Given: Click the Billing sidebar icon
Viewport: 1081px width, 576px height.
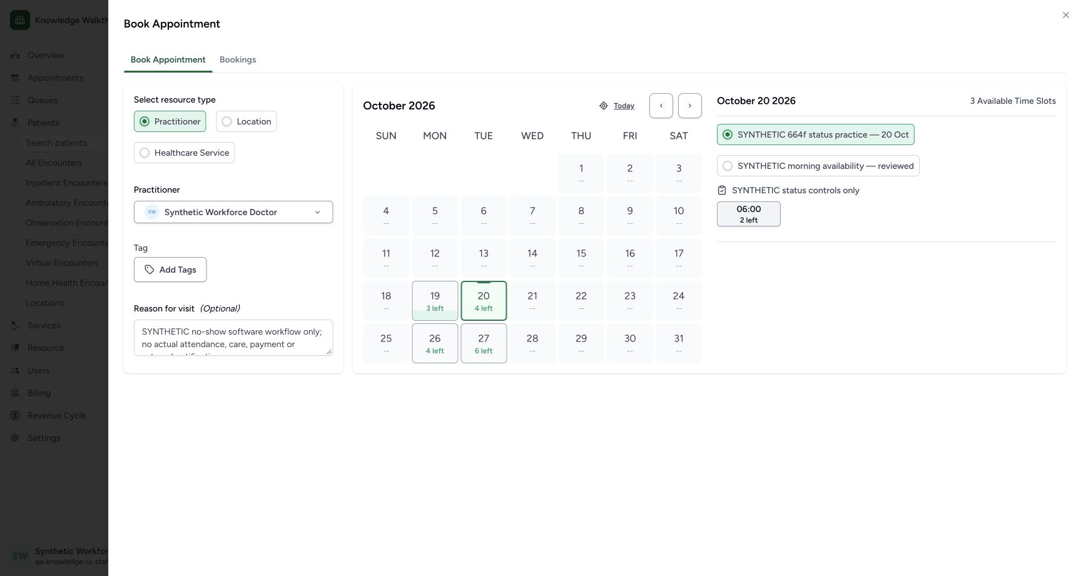Looking at the screenshot, I should tap(15, 393).
